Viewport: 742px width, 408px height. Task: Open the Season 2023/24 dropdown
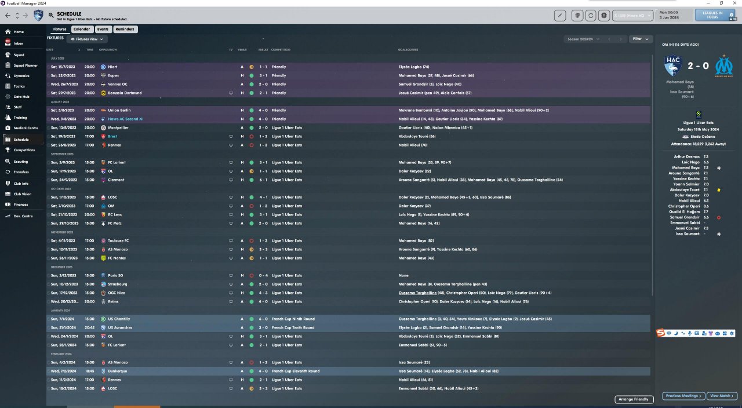(x=583, y=39)
